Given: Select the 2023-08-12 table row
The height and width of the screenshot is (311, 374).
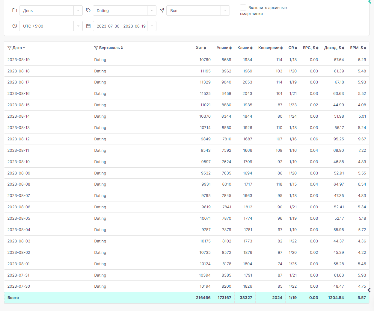Looking at the screenshot, I should (187, 139).
